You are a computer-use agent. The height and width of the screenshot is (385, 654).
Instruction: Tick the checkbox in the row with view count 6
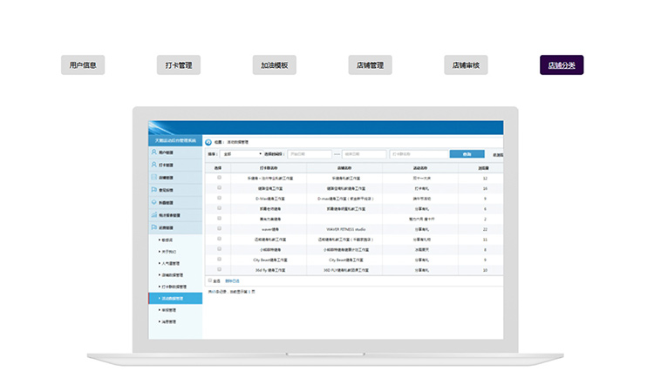[219, 208]
